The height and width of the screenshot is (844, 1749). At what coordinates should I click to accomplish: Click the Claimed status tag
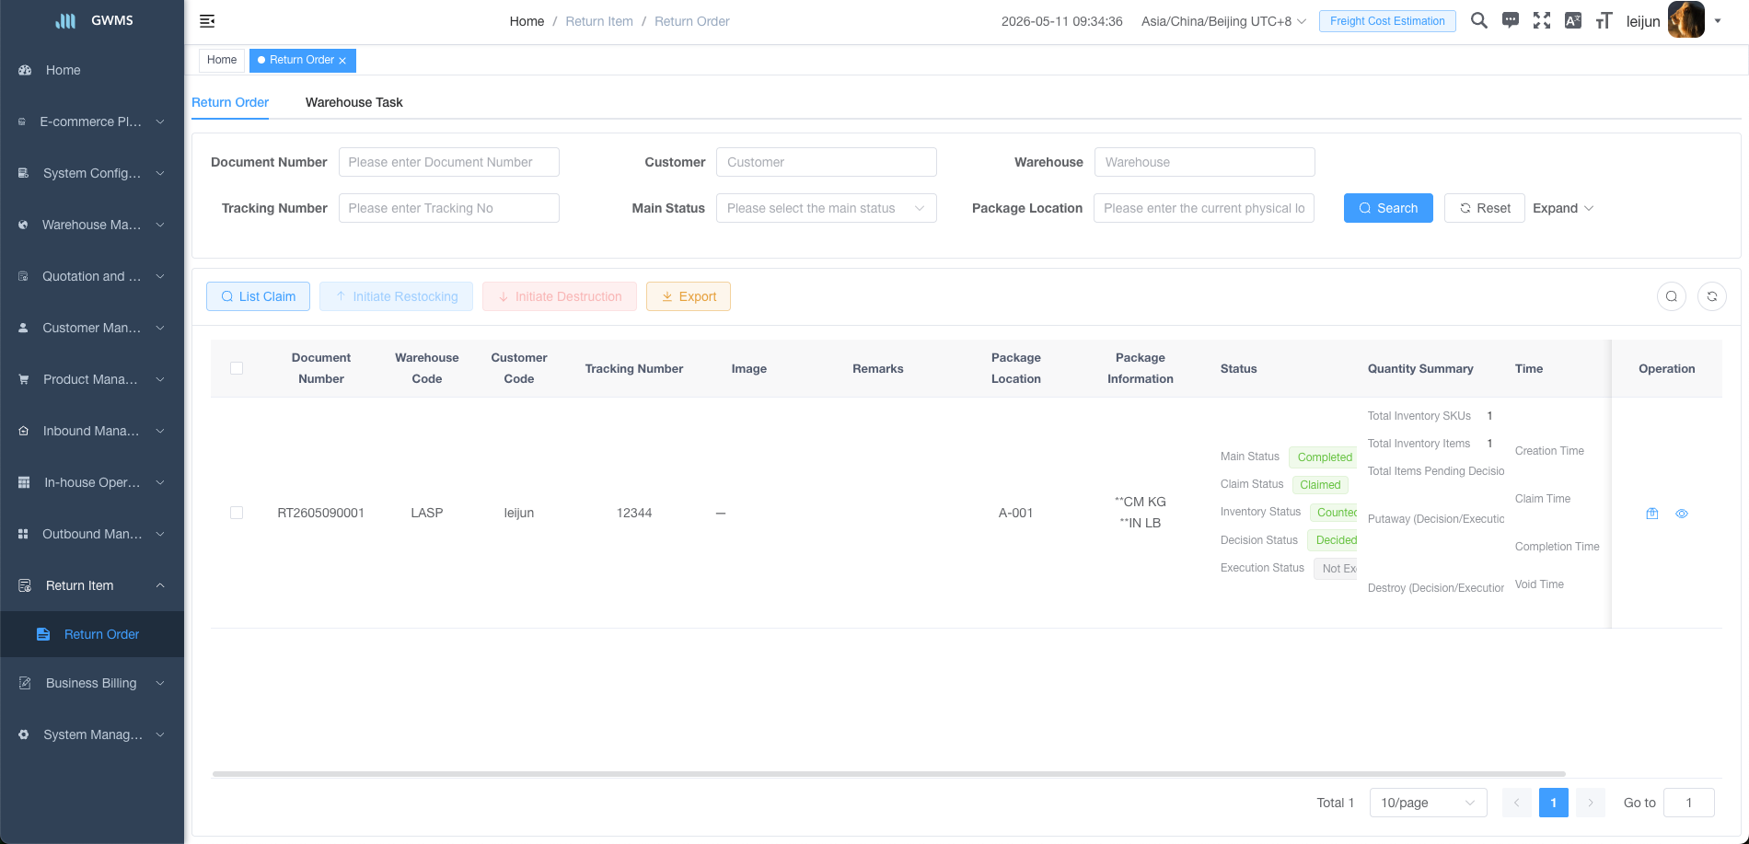click(1320, 485)
